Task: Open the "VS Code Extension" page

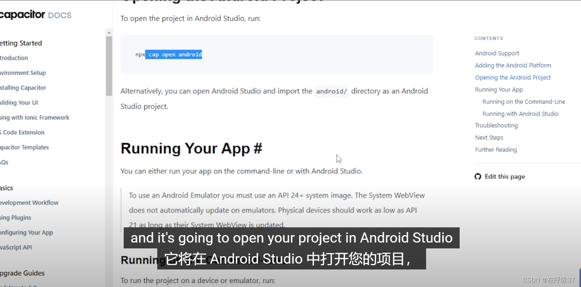Action: 22,132
